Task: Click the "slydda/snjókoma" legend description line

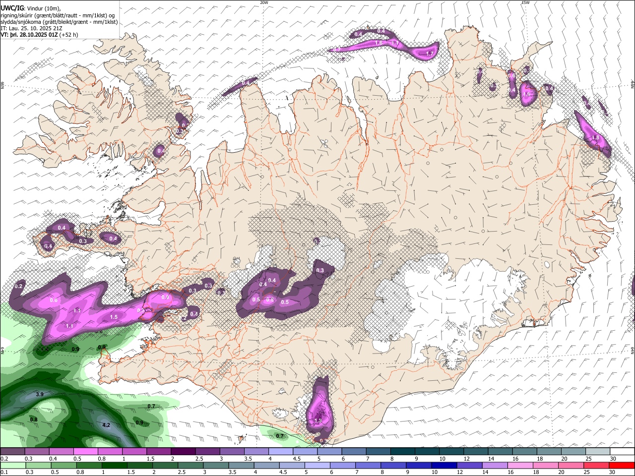Action: click(x=59, y=22)
